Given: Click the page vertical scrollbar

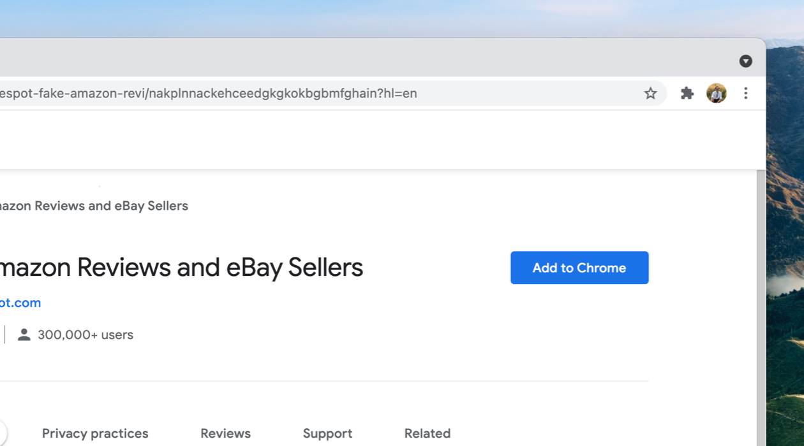Looking at the screenshot, I should pos(761,308).
